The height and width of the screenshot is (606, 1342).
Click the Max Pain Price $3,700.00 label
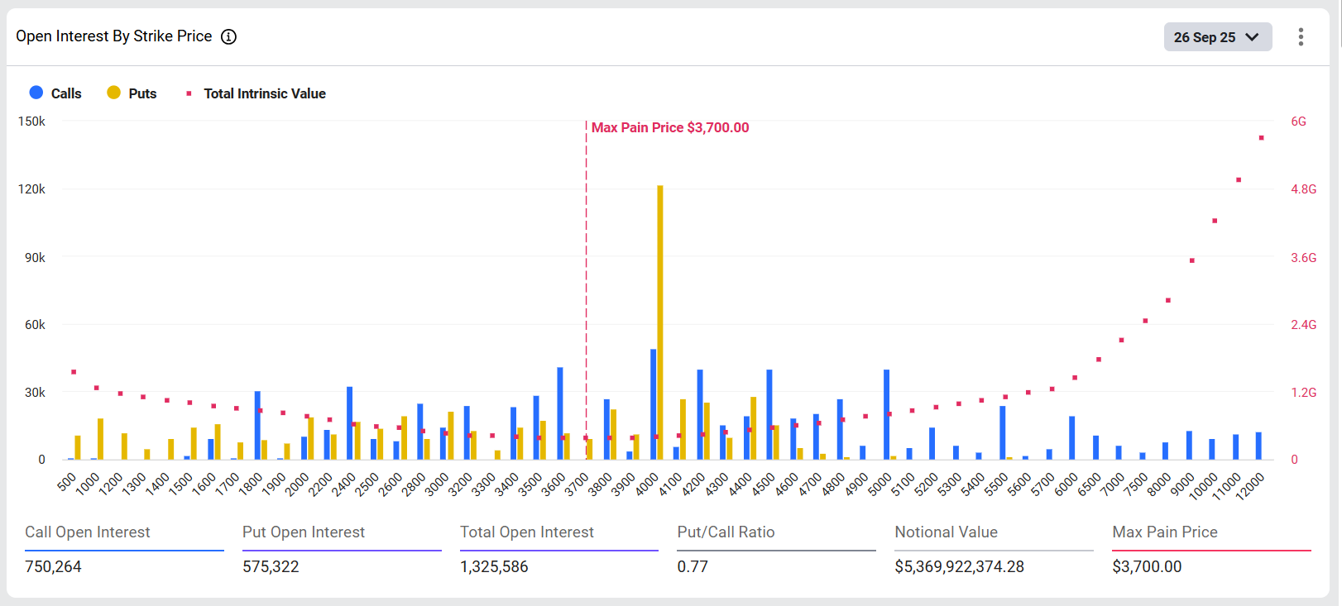click(669, 127)
